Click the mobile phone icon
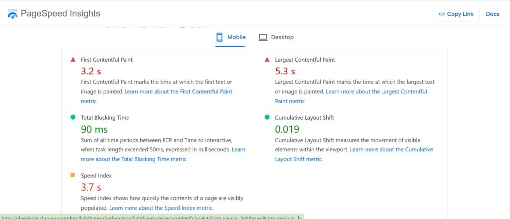 [220, 37]
